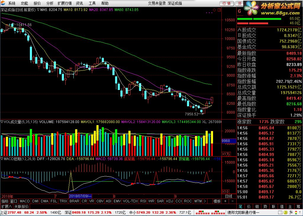
Task: Open the VOL成交量 indicator dropdown triangle
Action: pyautogui.click(x=2, y=122)
